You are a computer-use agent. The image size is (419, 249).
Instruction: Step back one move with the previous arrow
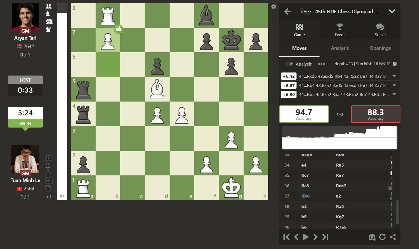[x=296, y=237]
